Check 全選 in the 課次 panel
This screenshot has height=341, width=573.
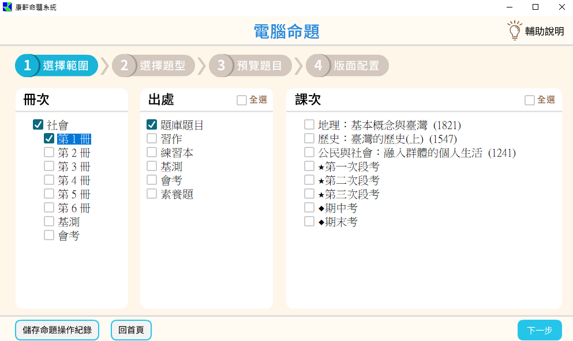point(530,100)
